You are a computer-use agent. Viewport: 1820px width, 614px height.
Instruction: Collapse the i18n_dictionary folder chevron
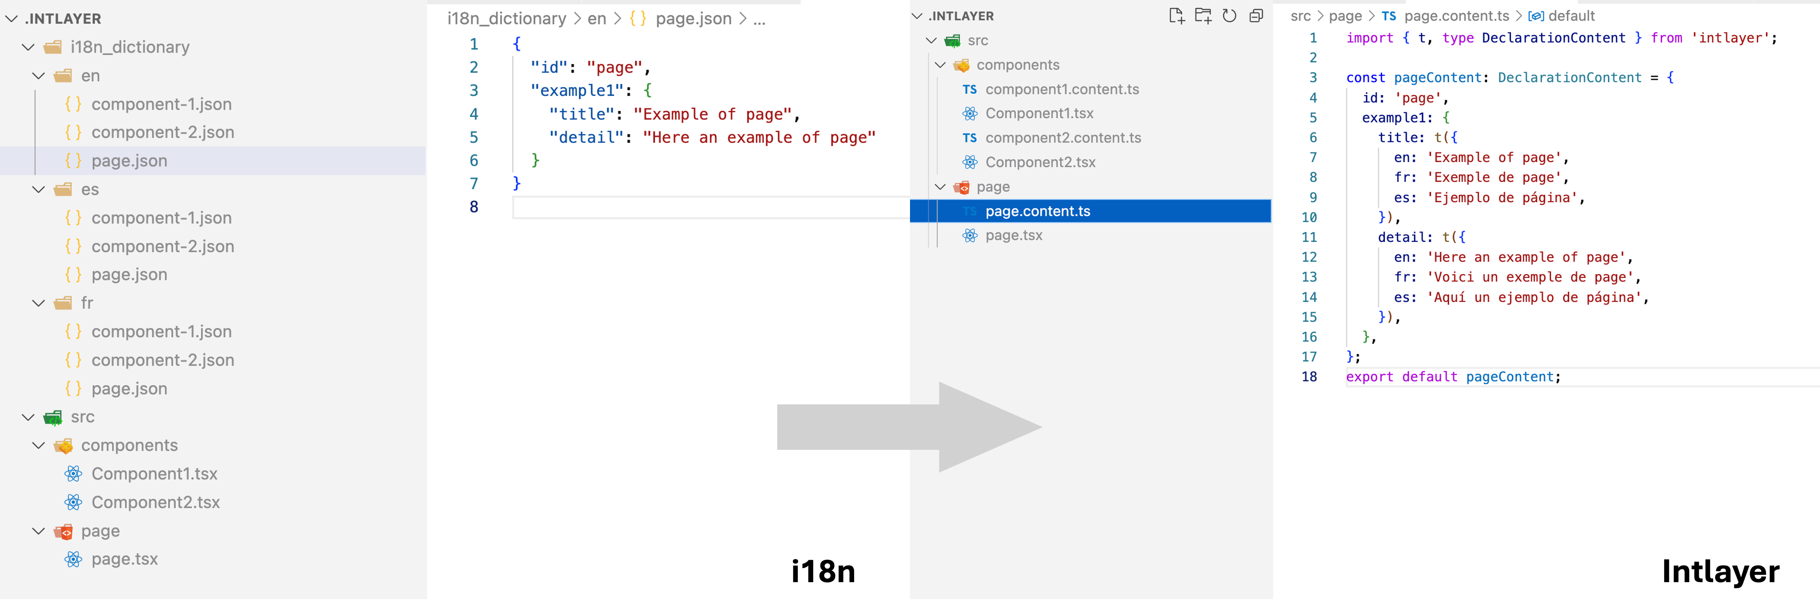[x=28, y=47]
